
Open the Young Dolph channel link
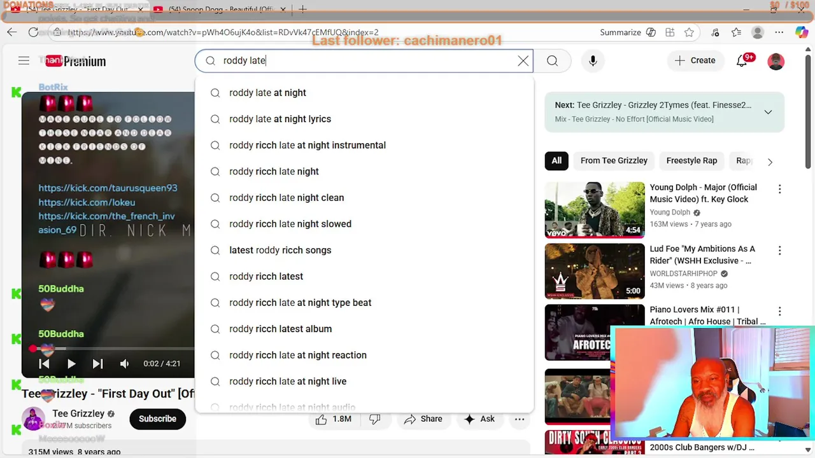670,212
